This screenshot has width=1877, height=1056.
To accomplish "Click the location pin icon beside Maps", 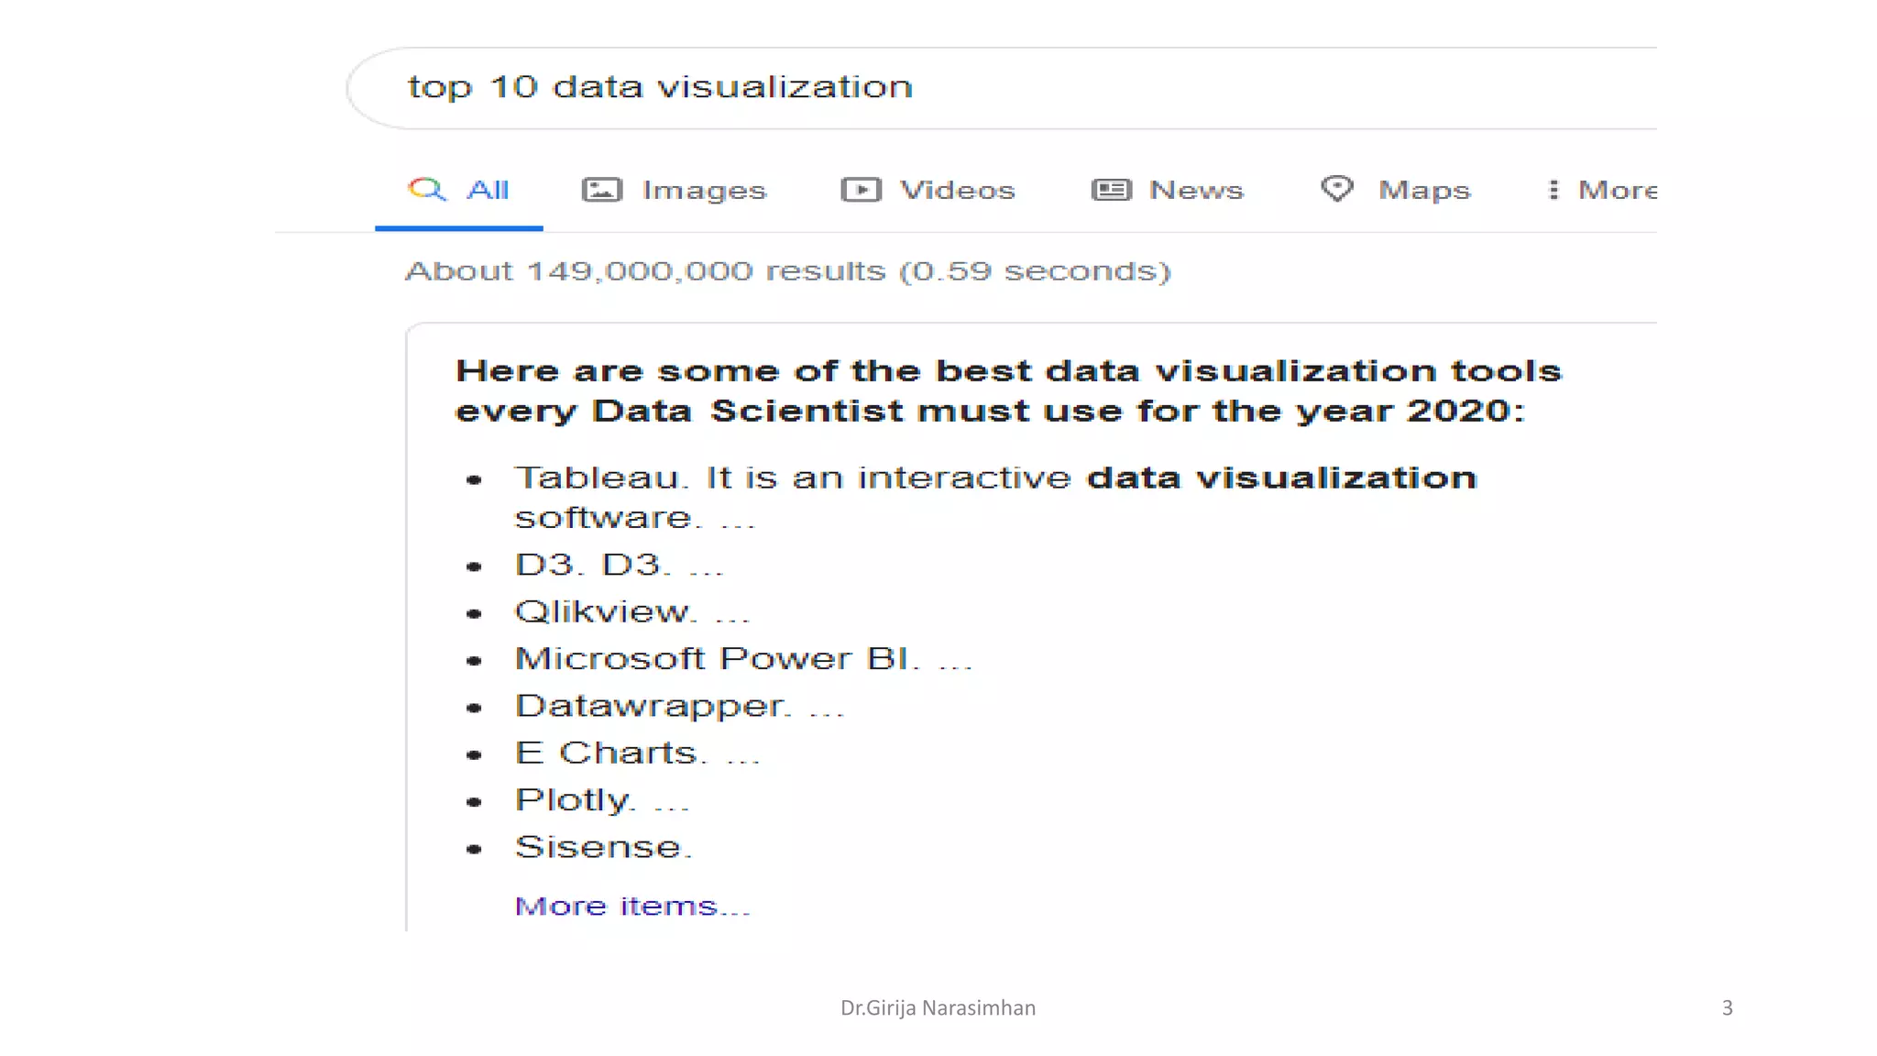I will (x=1337, y=189).
